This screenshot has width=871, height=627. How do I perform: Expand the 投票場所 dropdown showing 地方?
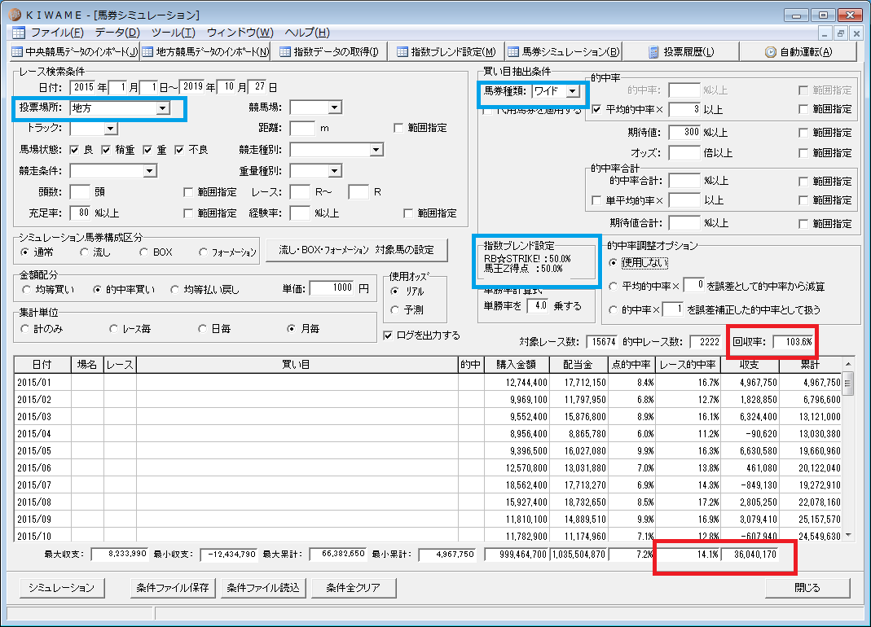(163, 107)
